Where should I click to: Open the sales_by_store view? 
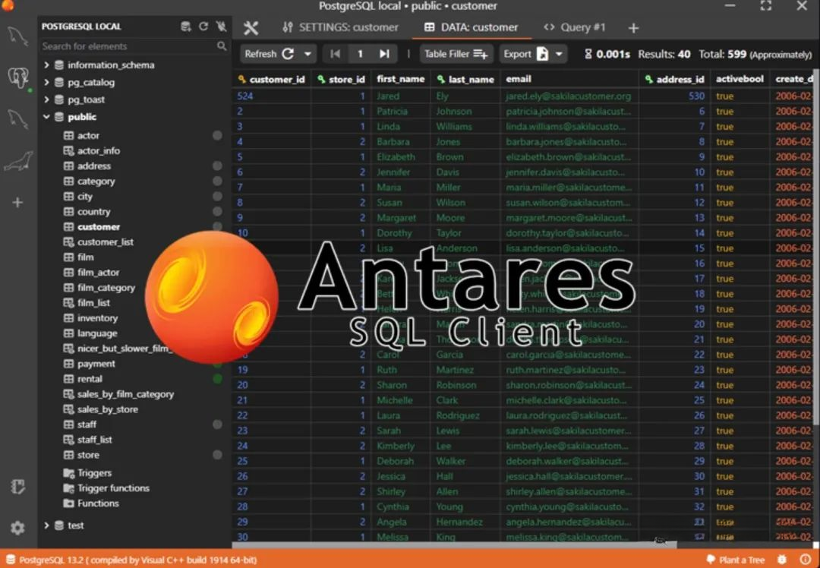[107, 409]
